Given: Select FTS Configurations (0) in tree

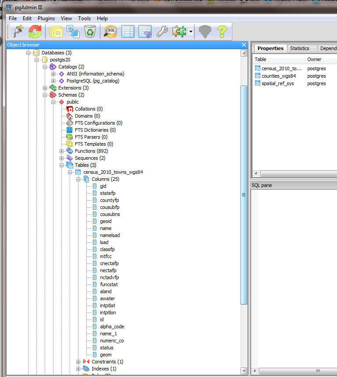Looking at the screenshot, I should [99, 123].
